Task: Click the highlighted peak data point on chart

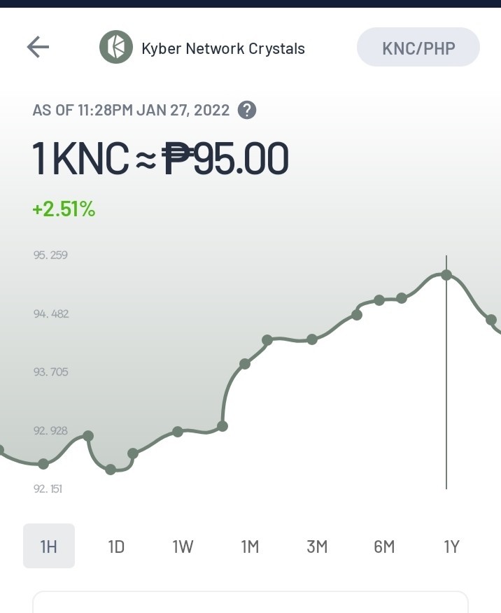Action: click(x=446, y=275)
